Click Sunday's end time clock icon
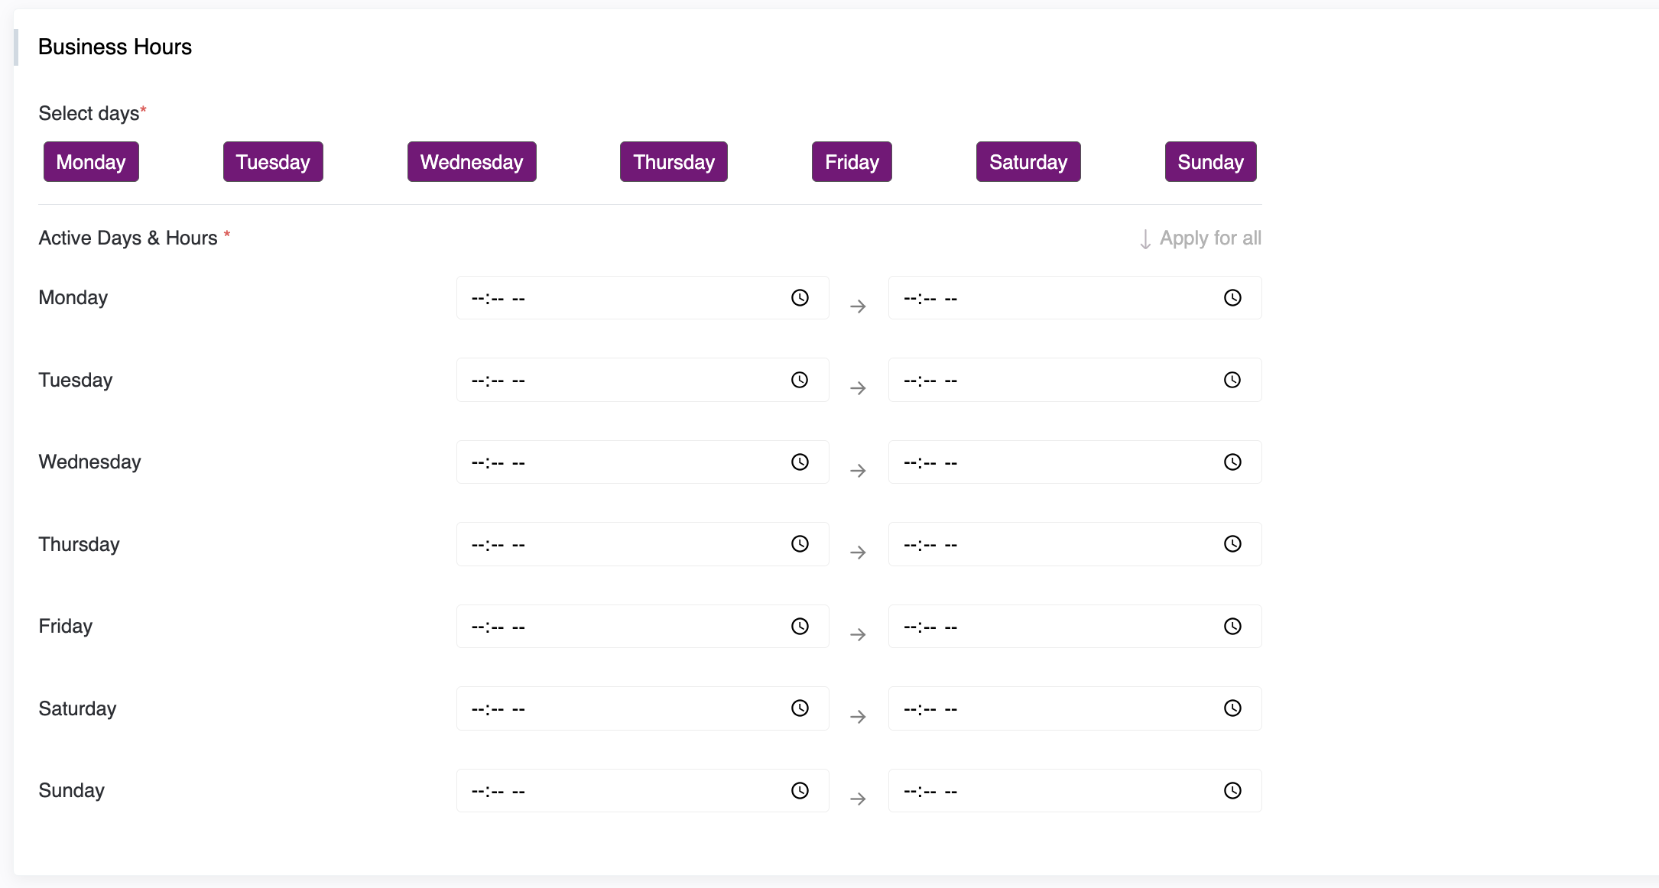 pyautogui.click(x=1232, y=791)
